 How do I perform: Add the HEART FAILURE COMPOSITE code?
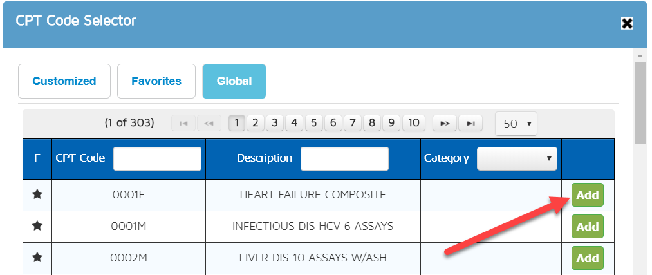point(587,195)
